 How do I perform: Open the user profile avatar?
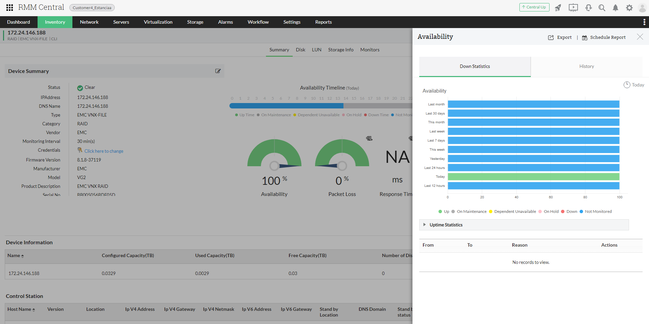click(642, 8)
